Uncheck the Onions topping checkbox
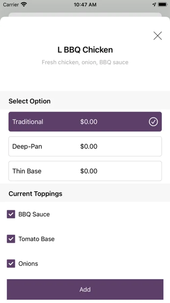The width and height of the screenshot is (170, 303). pos(11,264)
